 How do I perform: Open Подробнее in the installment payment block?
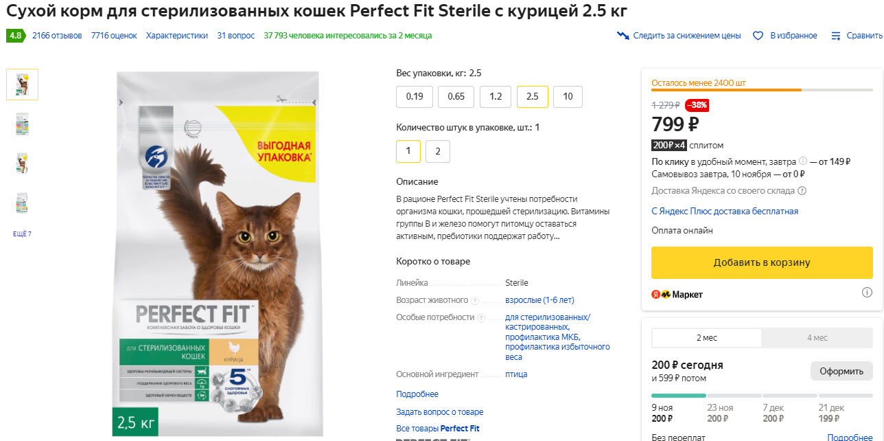(850, 438)
